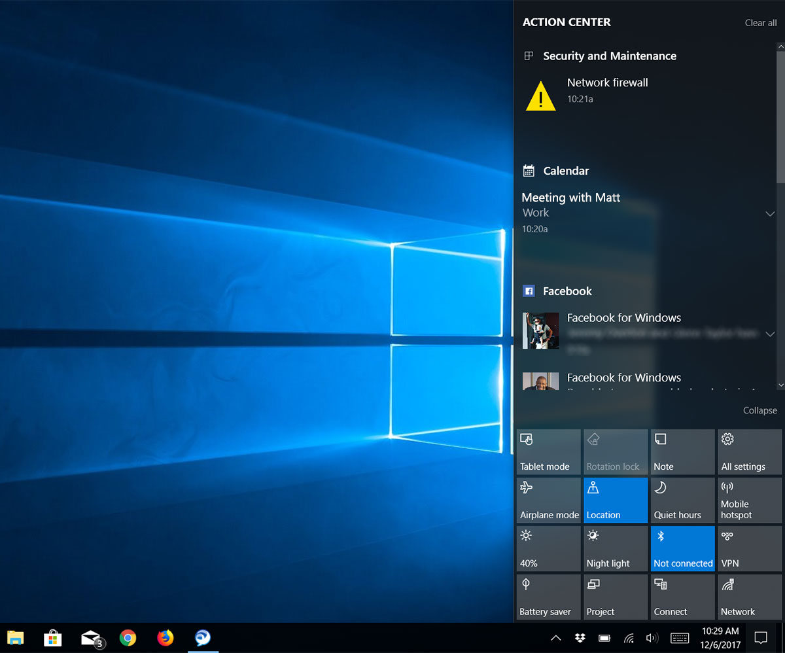
Task: Enable Night light
Action: tap(615, 548)
